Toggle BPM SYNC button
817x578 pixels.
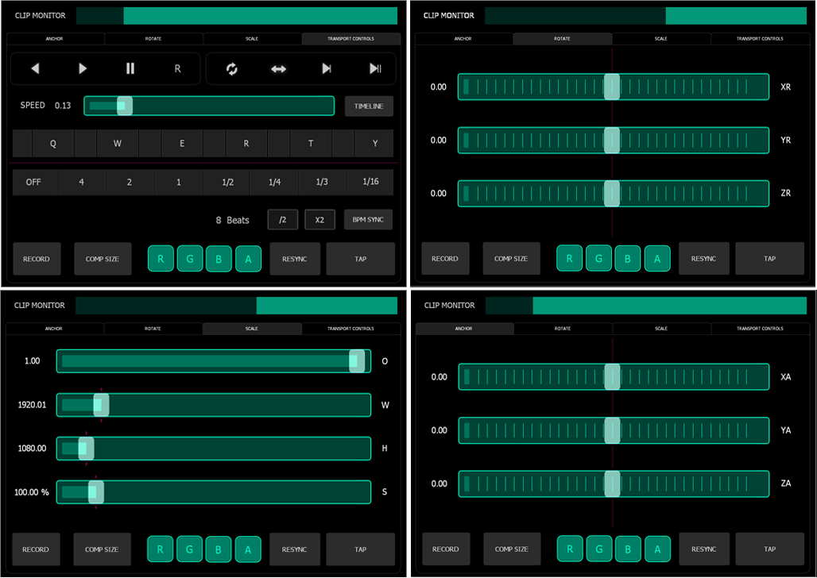(x=368, y=220)
